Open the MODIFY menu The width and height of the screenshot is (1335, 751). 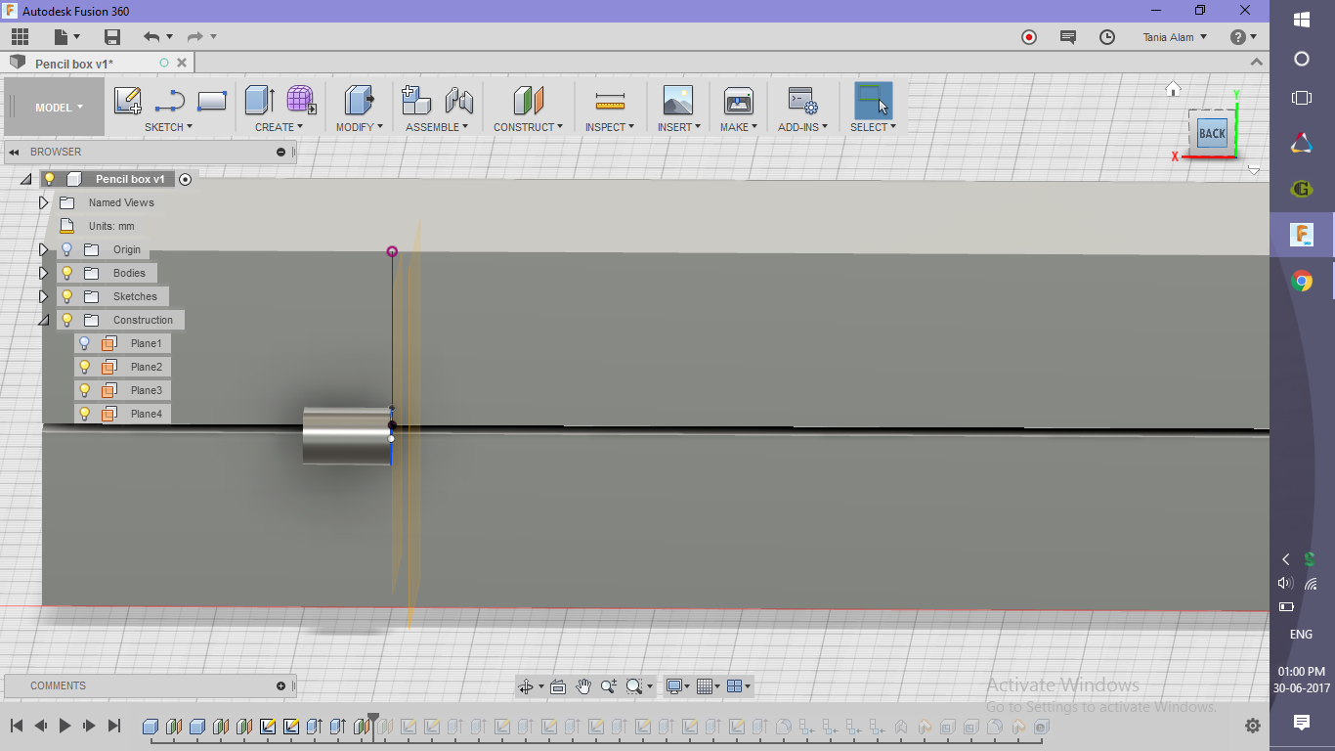[x=360, y=127]
